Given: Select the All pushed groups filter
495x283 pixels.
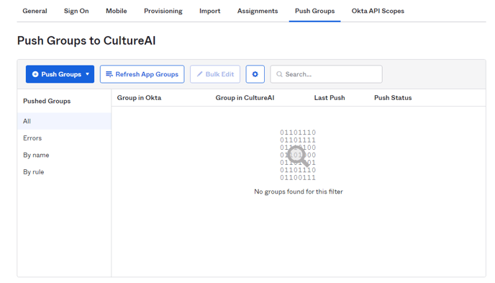Looking at the screenshot, I should 64,121.
